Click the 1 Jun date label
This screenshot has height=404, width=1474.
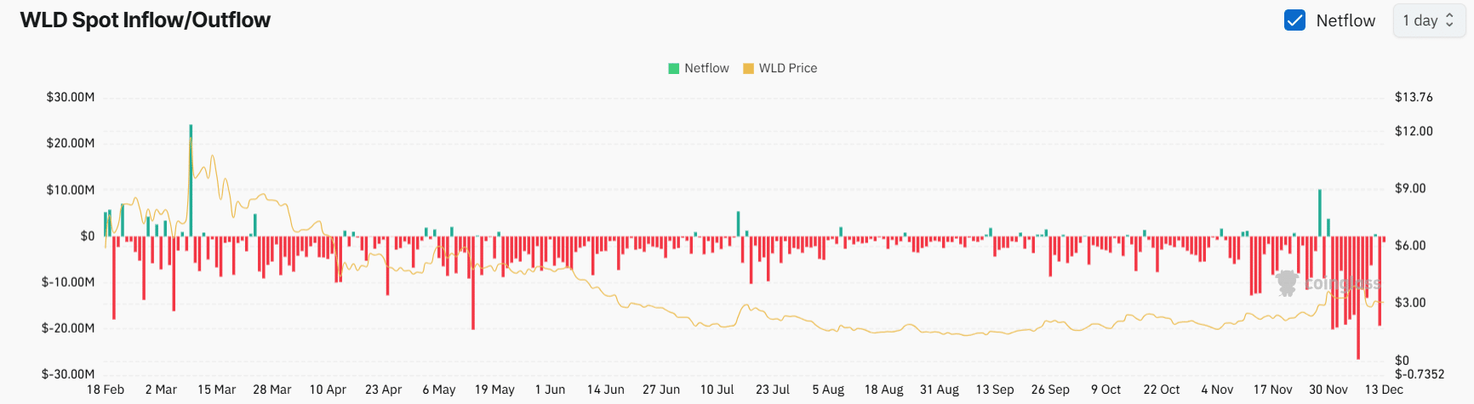pyautogui.click(x=550, y=390)
